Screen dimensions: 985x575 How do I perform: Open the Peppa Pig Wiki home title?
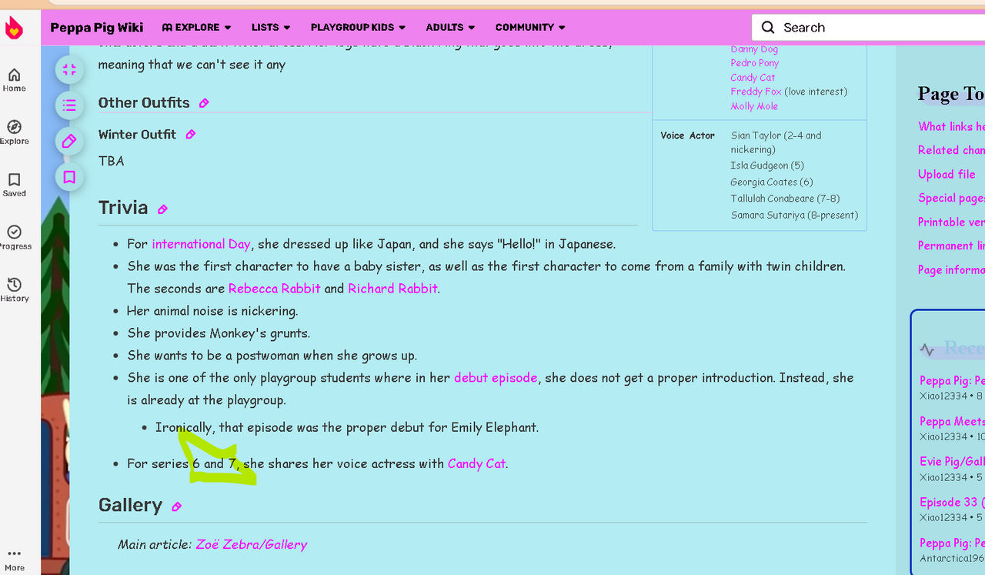click(x=97, y=27)
